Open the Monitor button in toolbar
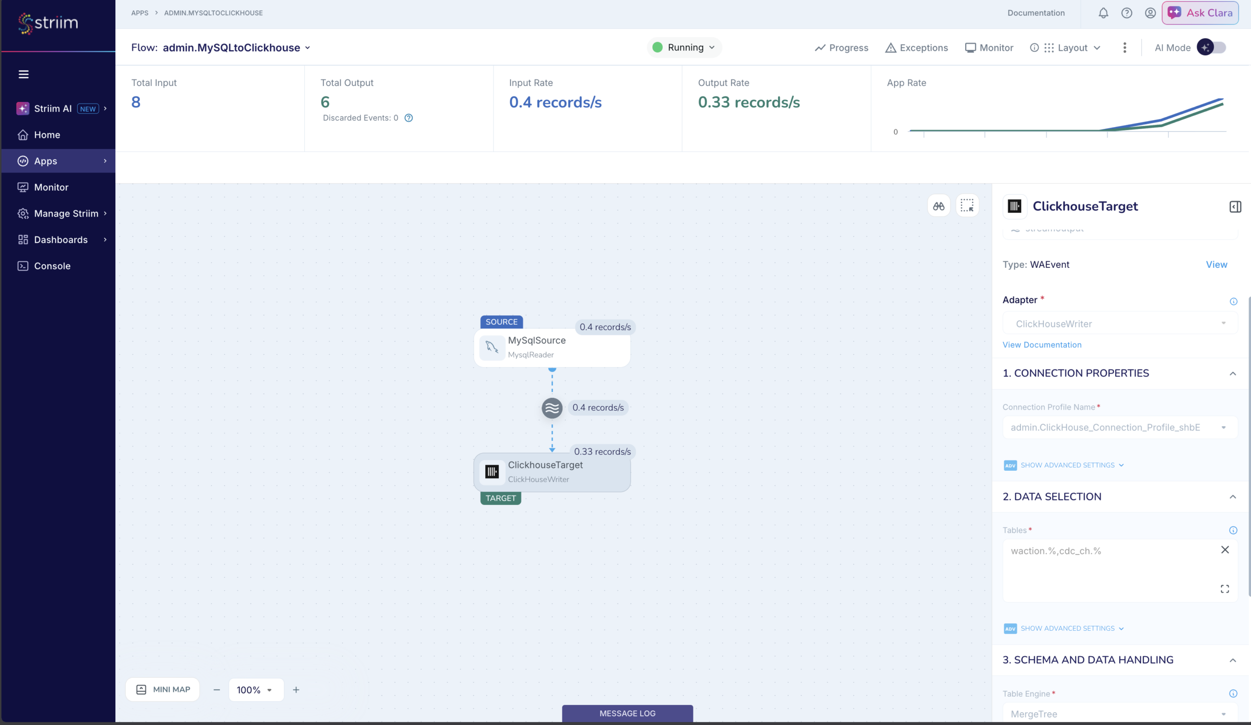The width and height of the screenshot is (1251, 725). pos(989,48)
